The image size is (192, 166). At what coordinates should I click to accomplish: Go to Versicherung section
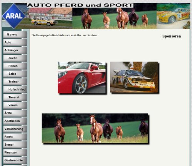[15, 129]
